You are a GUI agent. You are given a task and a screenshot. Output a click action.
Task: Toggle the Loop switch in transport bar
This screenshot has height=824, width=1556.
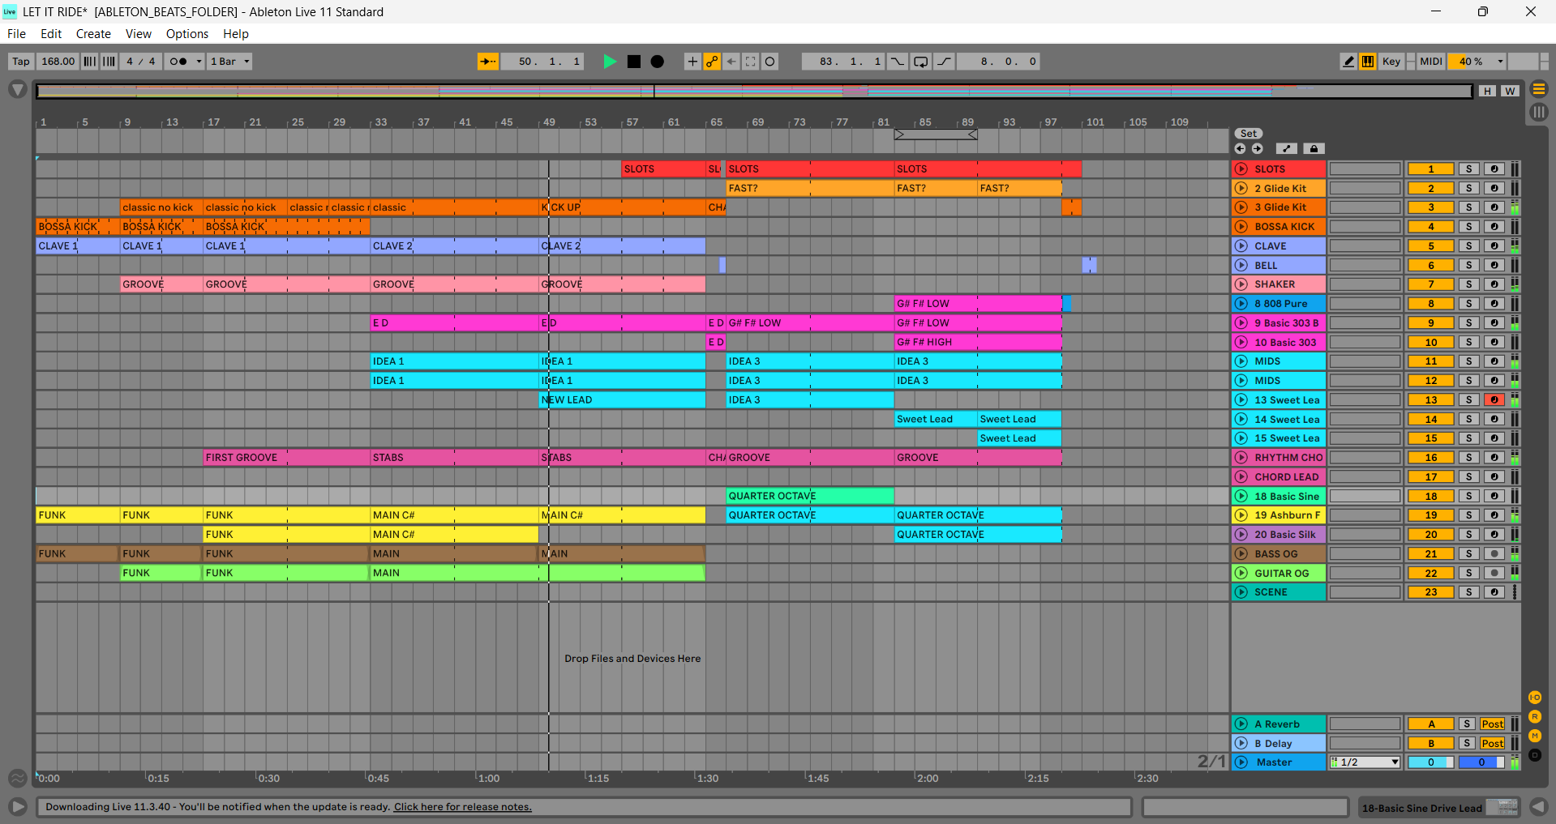[x=921, y=62]
